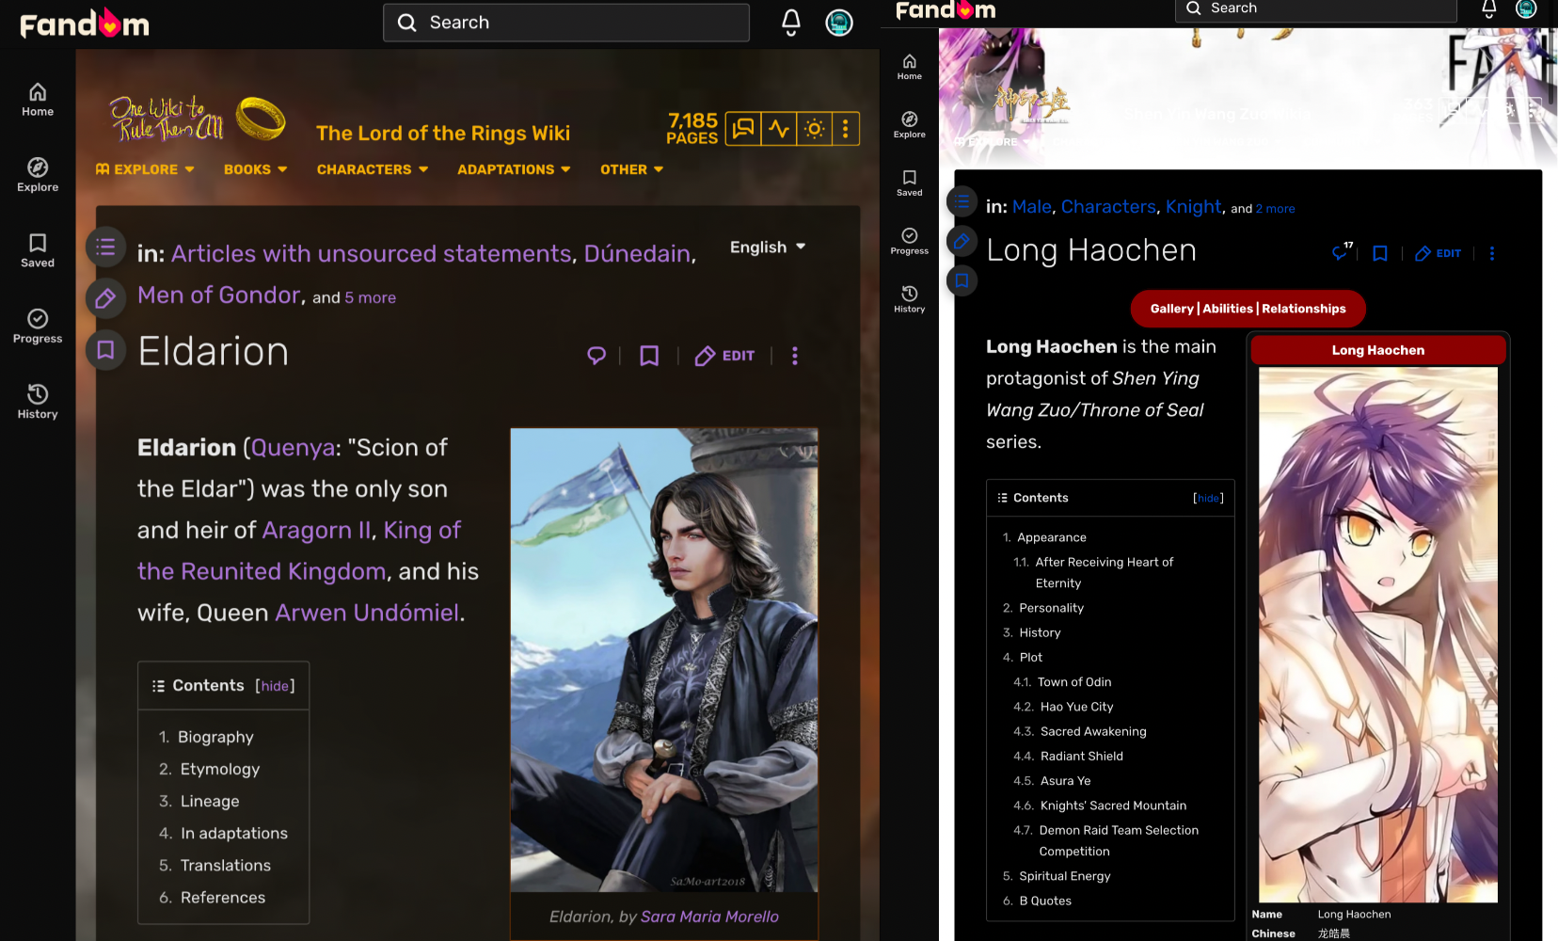This screenshot has height=941, width=1558.
Task: Open the recent activity icon in the wiki header
Action: (779, 128)
